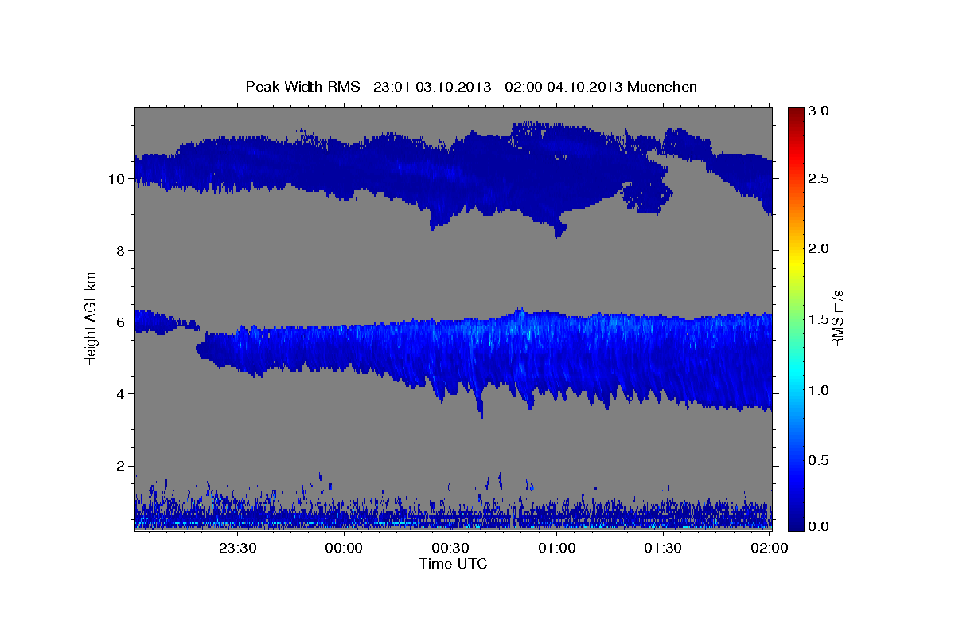955x637 pixels.
Task: Click the 02:00 time tick label
Action: (769, 548)
